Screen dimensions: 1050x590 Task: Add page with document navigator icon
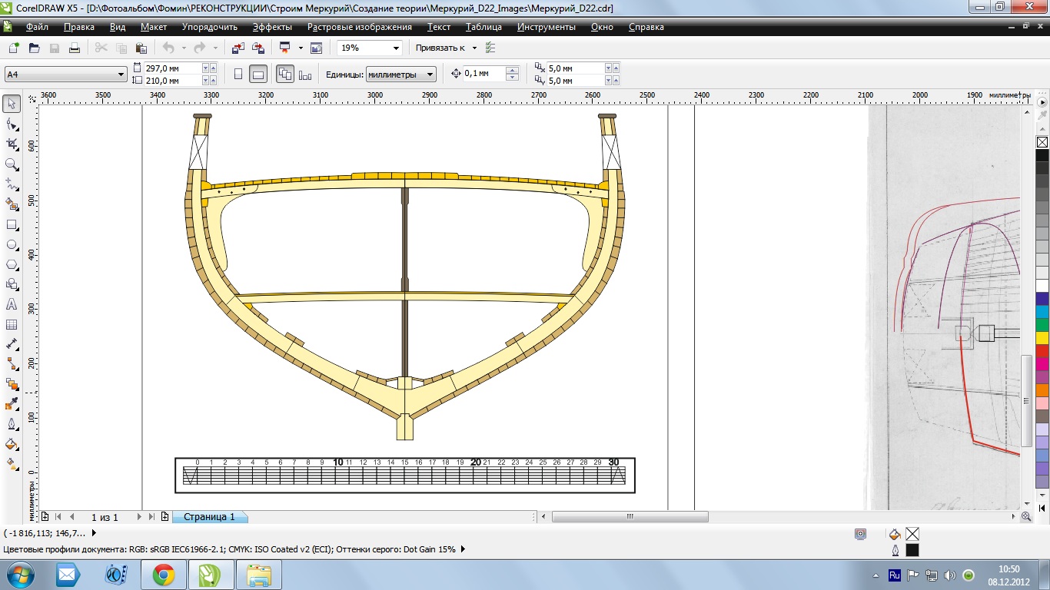45,517
